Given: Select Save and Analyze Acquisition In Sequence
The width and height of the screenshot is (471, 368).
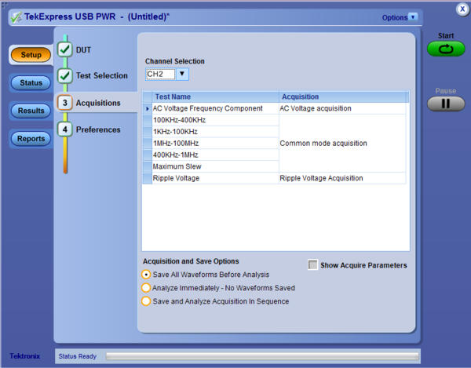Looking at the screenshot, I should pyautogui.click(x=146, y=301).
